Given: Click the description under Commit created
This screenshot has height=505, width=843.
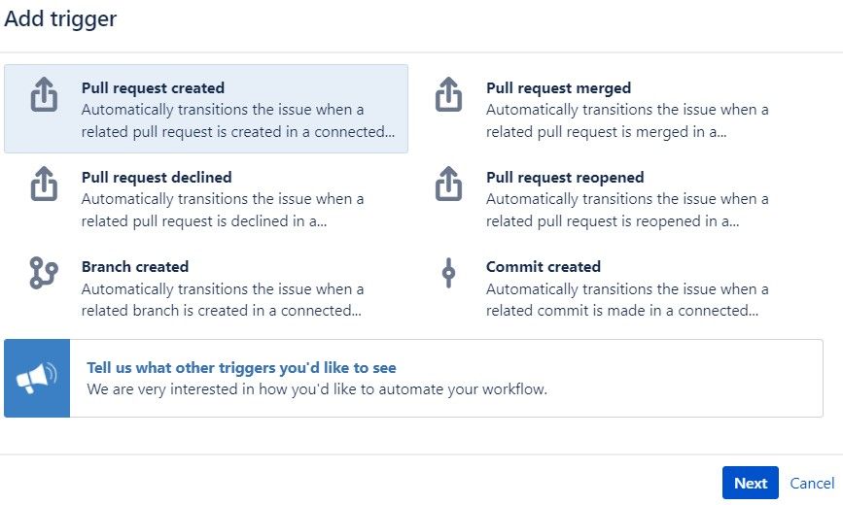Looking at the screenshot, I should tap(627, 300).
